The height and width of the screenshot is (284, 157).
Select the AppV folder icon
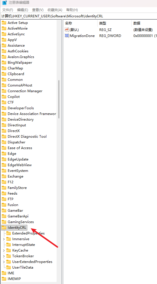coord(4,40)
